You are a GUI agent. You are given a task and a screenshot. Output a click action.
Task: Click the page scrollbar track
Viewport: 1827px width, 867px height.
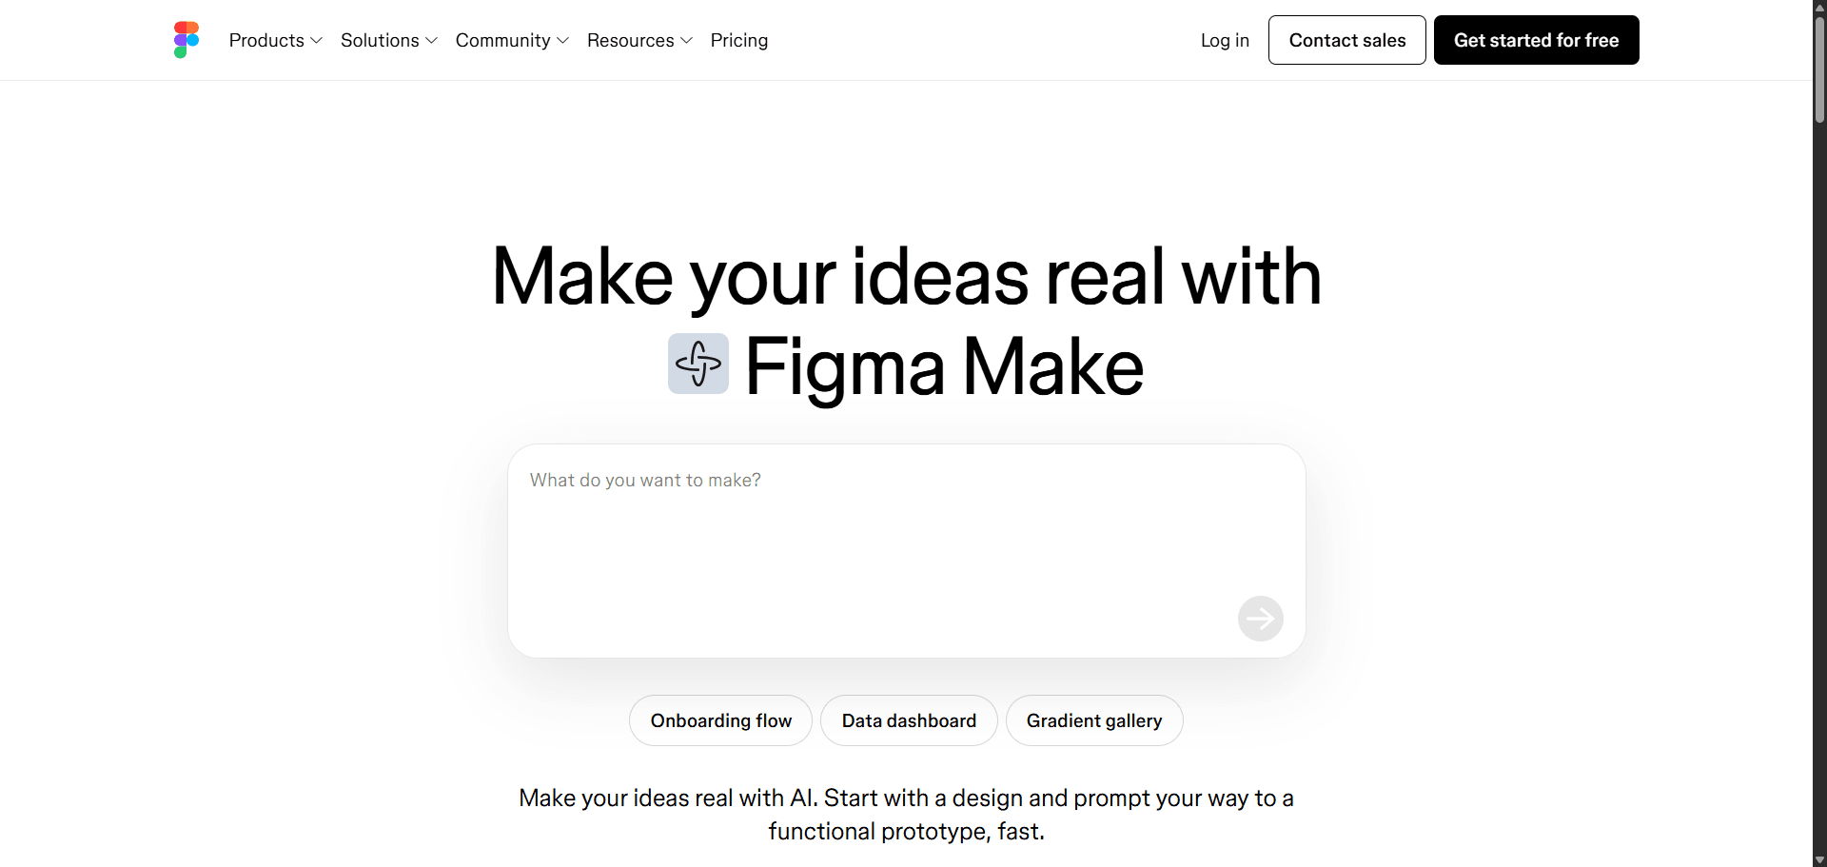coord(1817,476)
